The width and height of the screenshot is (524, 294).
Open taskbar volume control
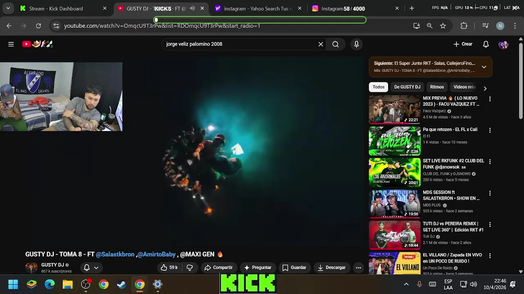(x=474, y=284)
